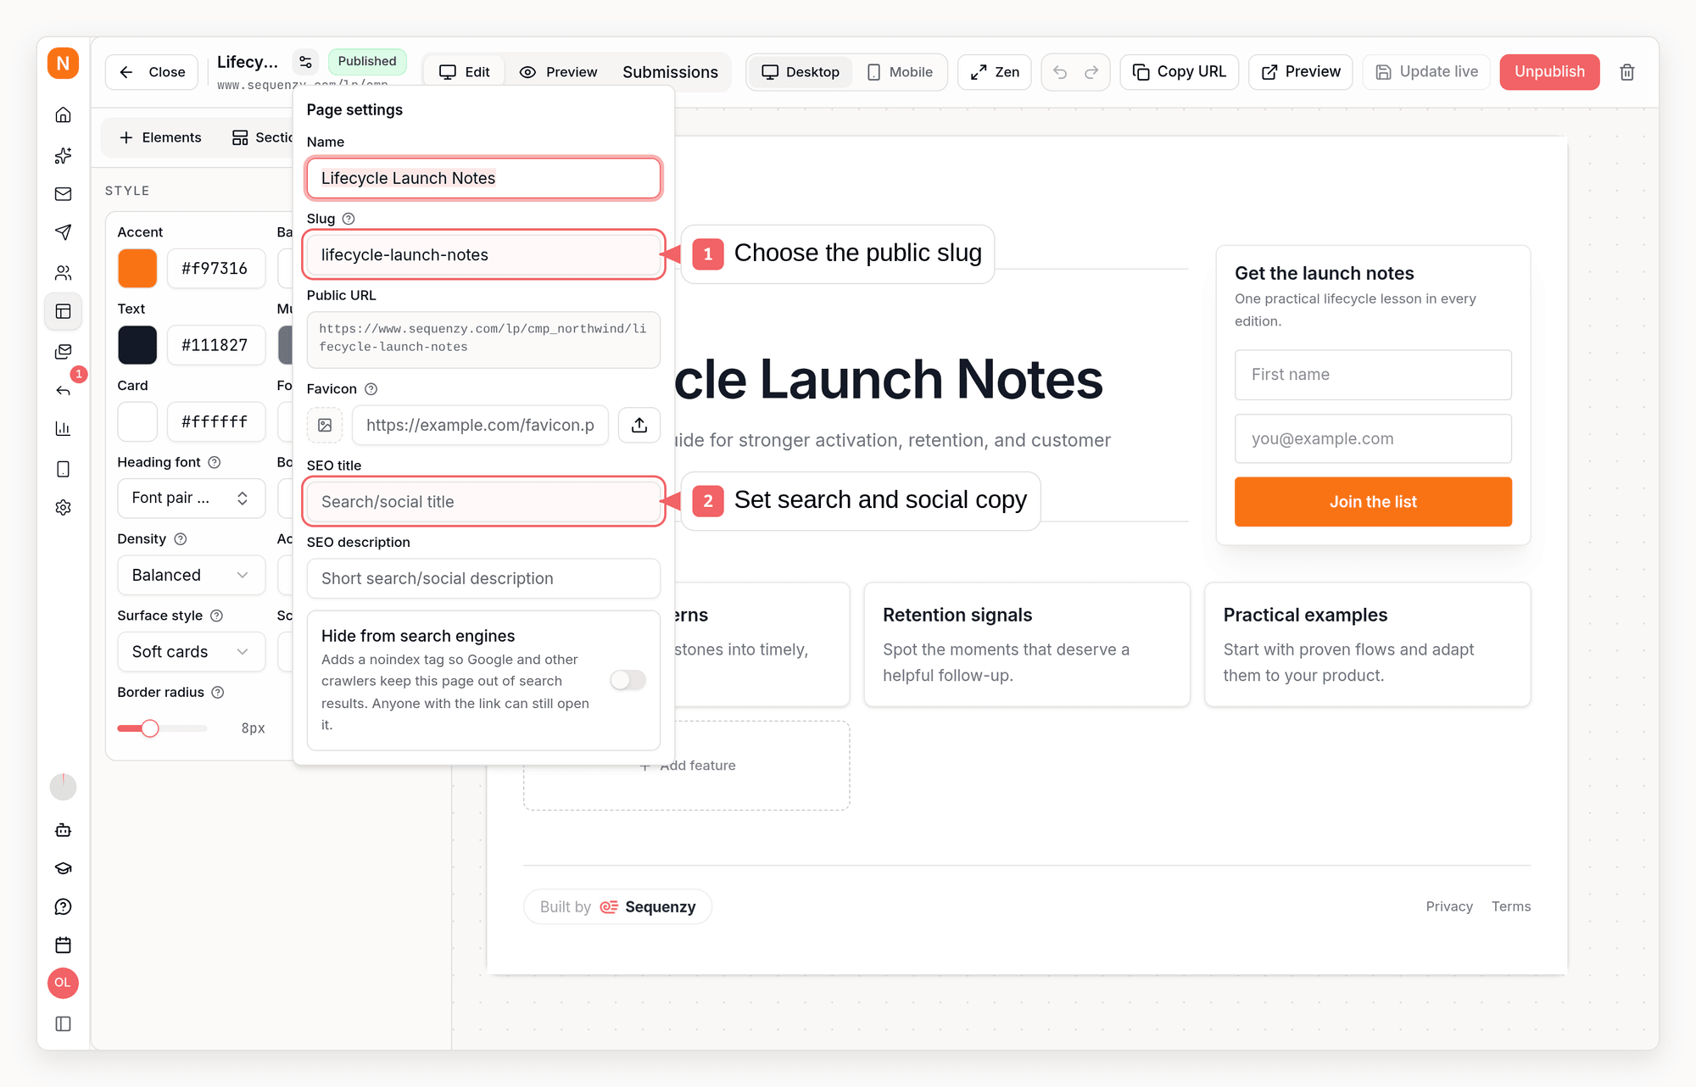Viewport: 1696px width, 1087px height.
Task: Open the inbox stacked-mail icon
Action: coord(63,351)
